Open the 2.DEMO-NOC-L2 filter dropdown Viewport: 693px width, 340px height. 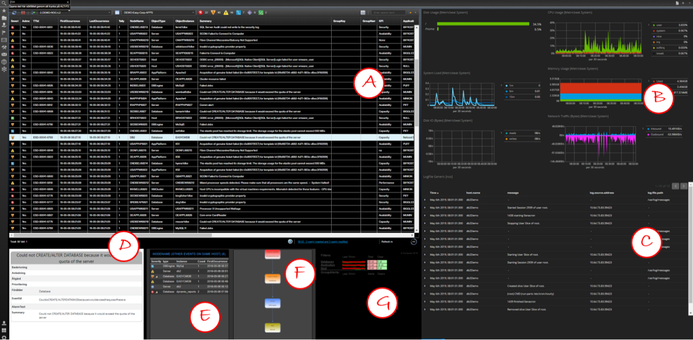tap(74, 12)
